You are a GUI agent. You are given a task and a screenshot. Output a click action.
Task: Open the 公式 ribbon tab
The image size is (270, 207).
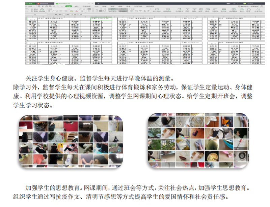(x=97, y=6)
